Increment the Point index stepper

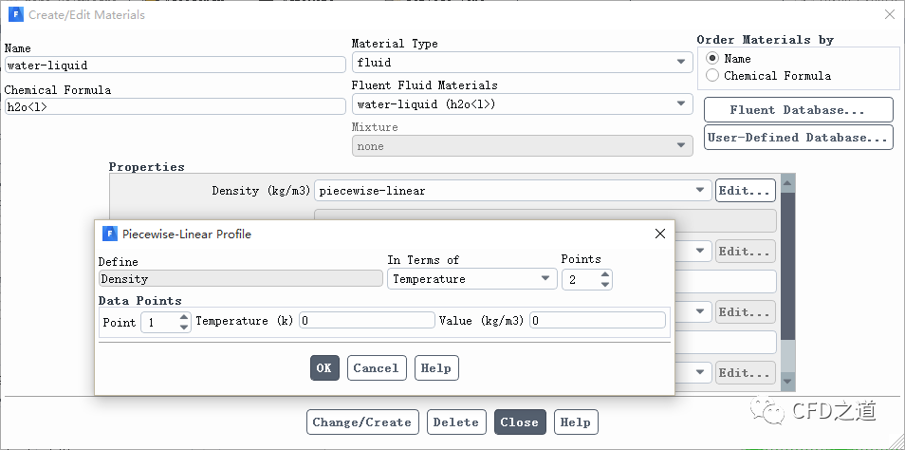[184, 317]
